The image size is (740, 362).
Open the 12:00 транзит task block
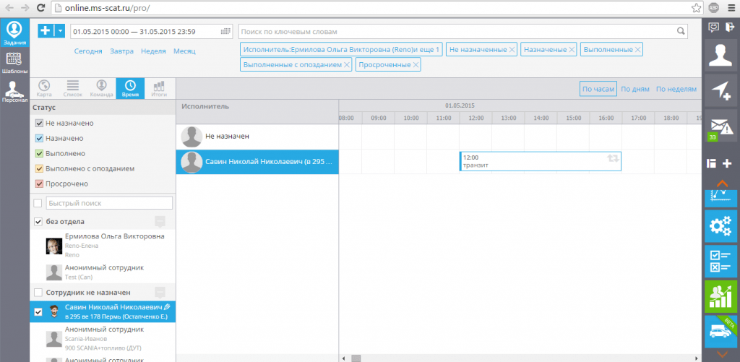[x=540, y=161]
